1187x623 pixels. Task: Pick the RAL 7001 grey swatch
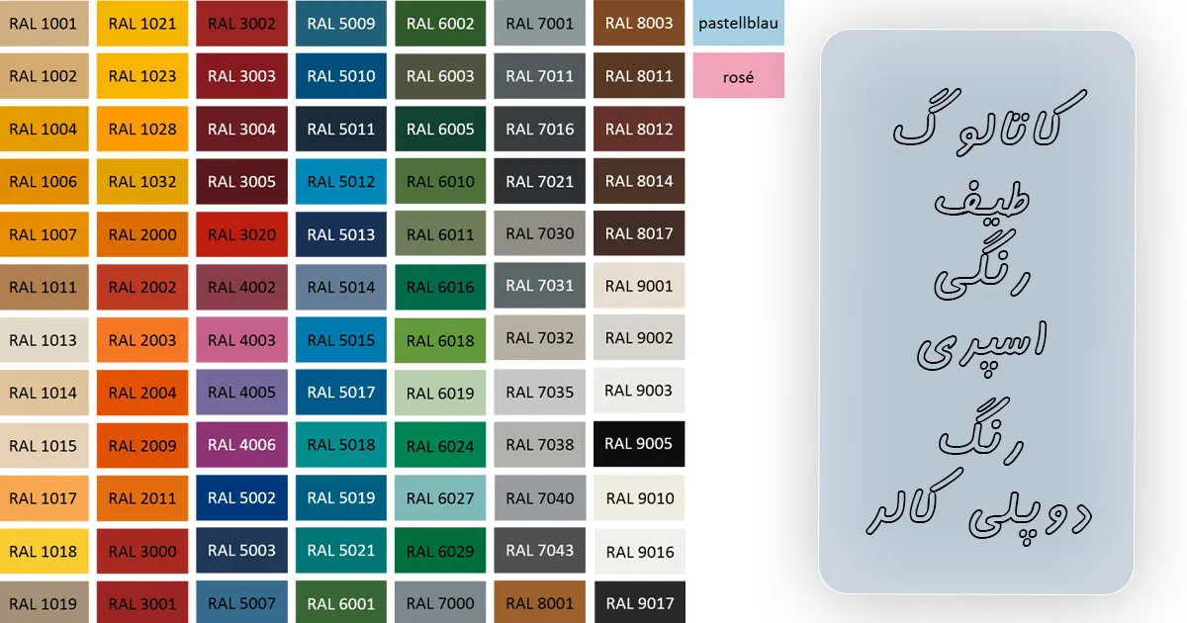(540, 24)
